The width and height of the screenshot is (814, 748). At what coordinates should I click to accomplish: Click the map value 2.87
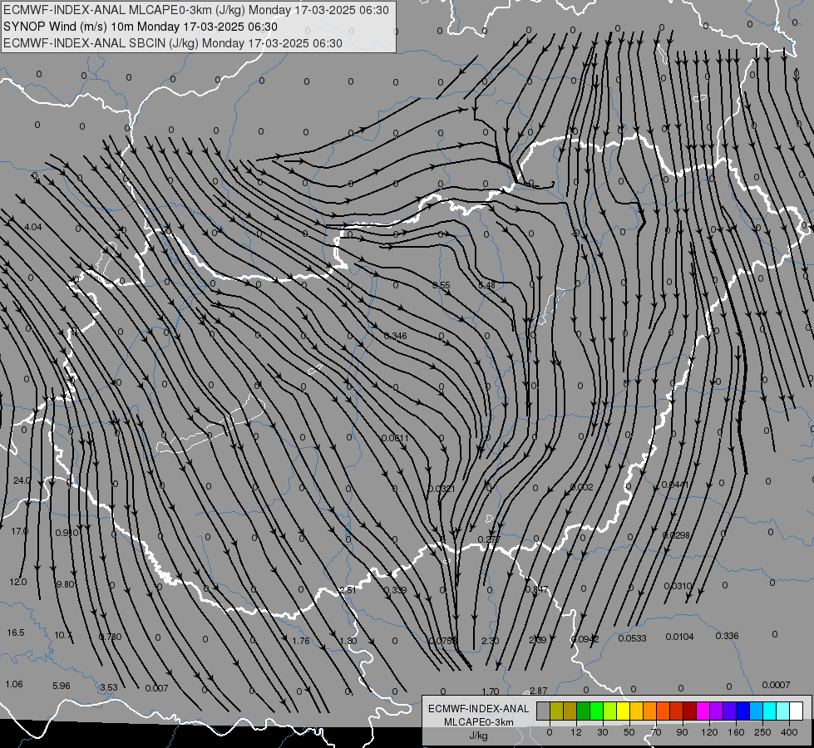coord(538,691)
